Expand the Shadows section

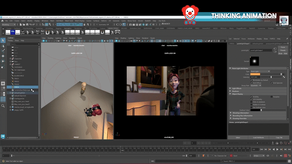click(x=230, y=91)
